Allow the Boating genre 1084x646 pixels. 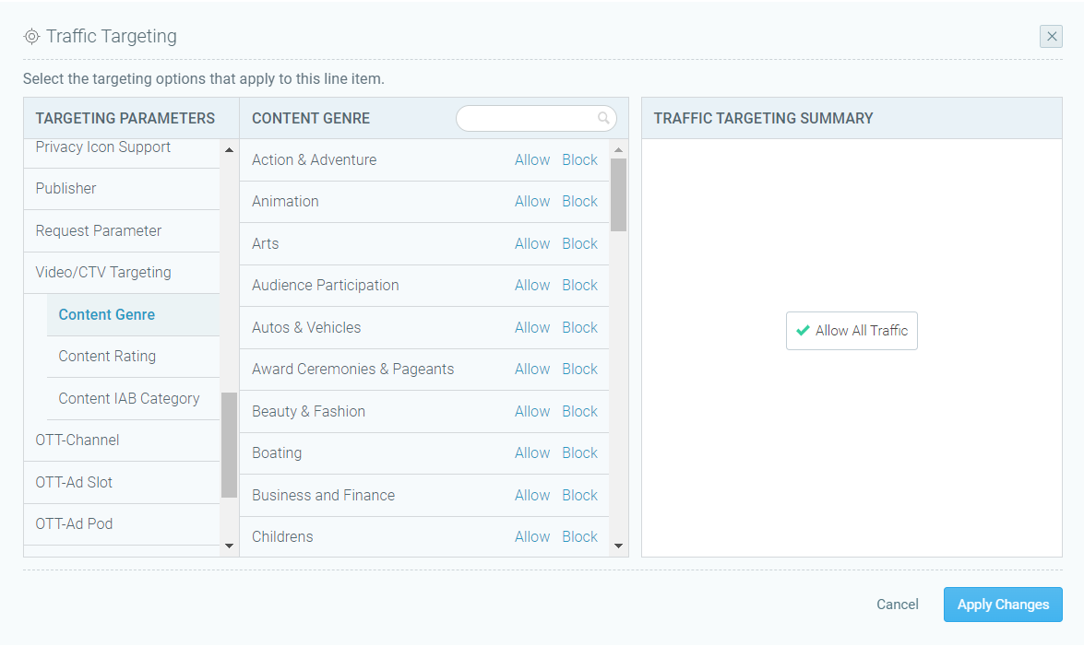[532, 453]
